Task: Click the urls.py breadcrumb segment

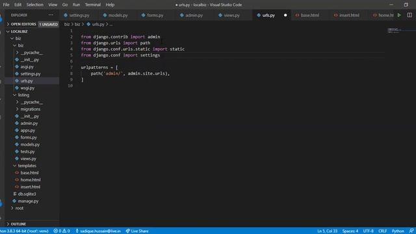Action: tap(98, 24)
